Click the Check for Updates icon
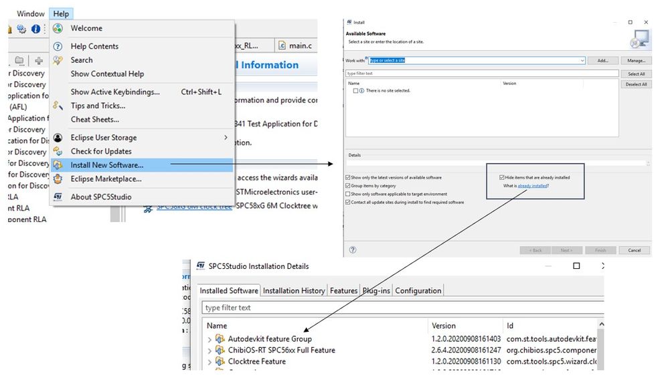This screenshot has height=378, width=668. 58,151
